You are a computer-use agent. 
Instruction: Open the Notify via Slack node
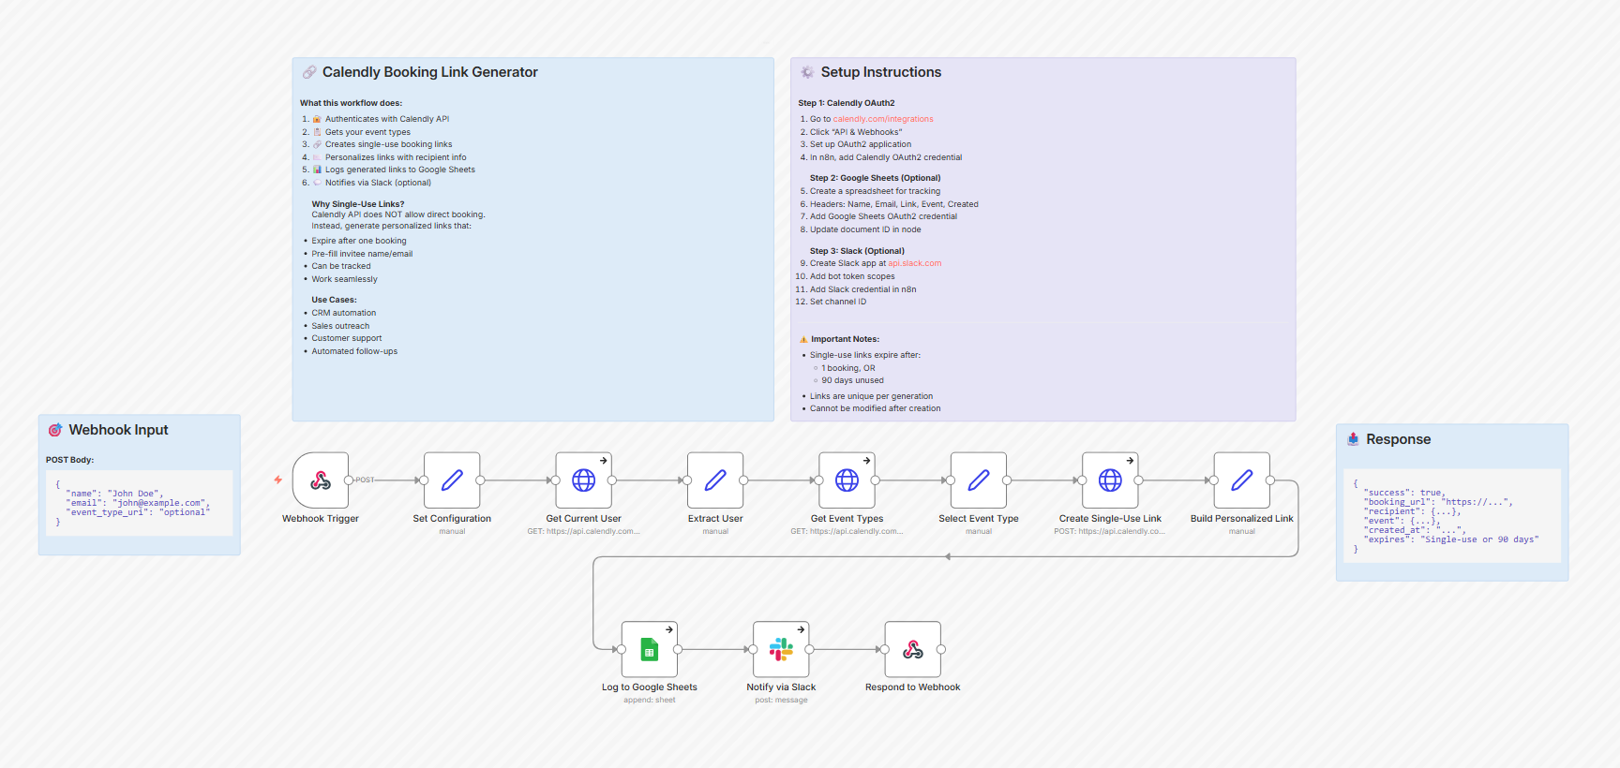pyautogui.click(x=781, y=649)
